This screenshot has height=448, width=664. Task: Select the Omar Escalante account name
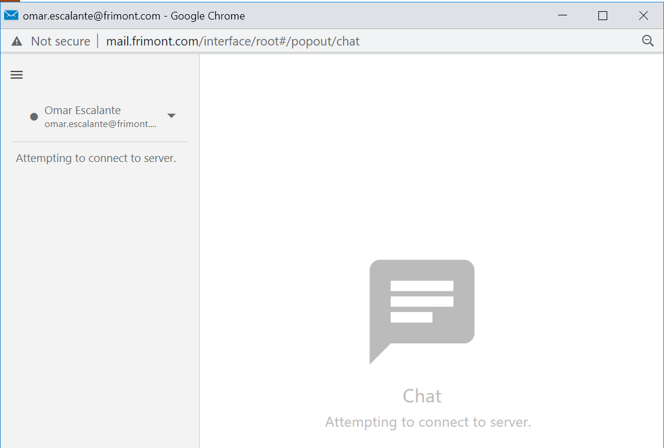click(x=83, y=110)
